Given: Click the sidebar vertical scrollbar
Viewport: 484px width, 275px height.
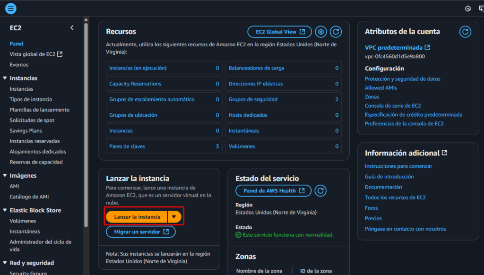Looking at the screenshot, I should [86, 125].
